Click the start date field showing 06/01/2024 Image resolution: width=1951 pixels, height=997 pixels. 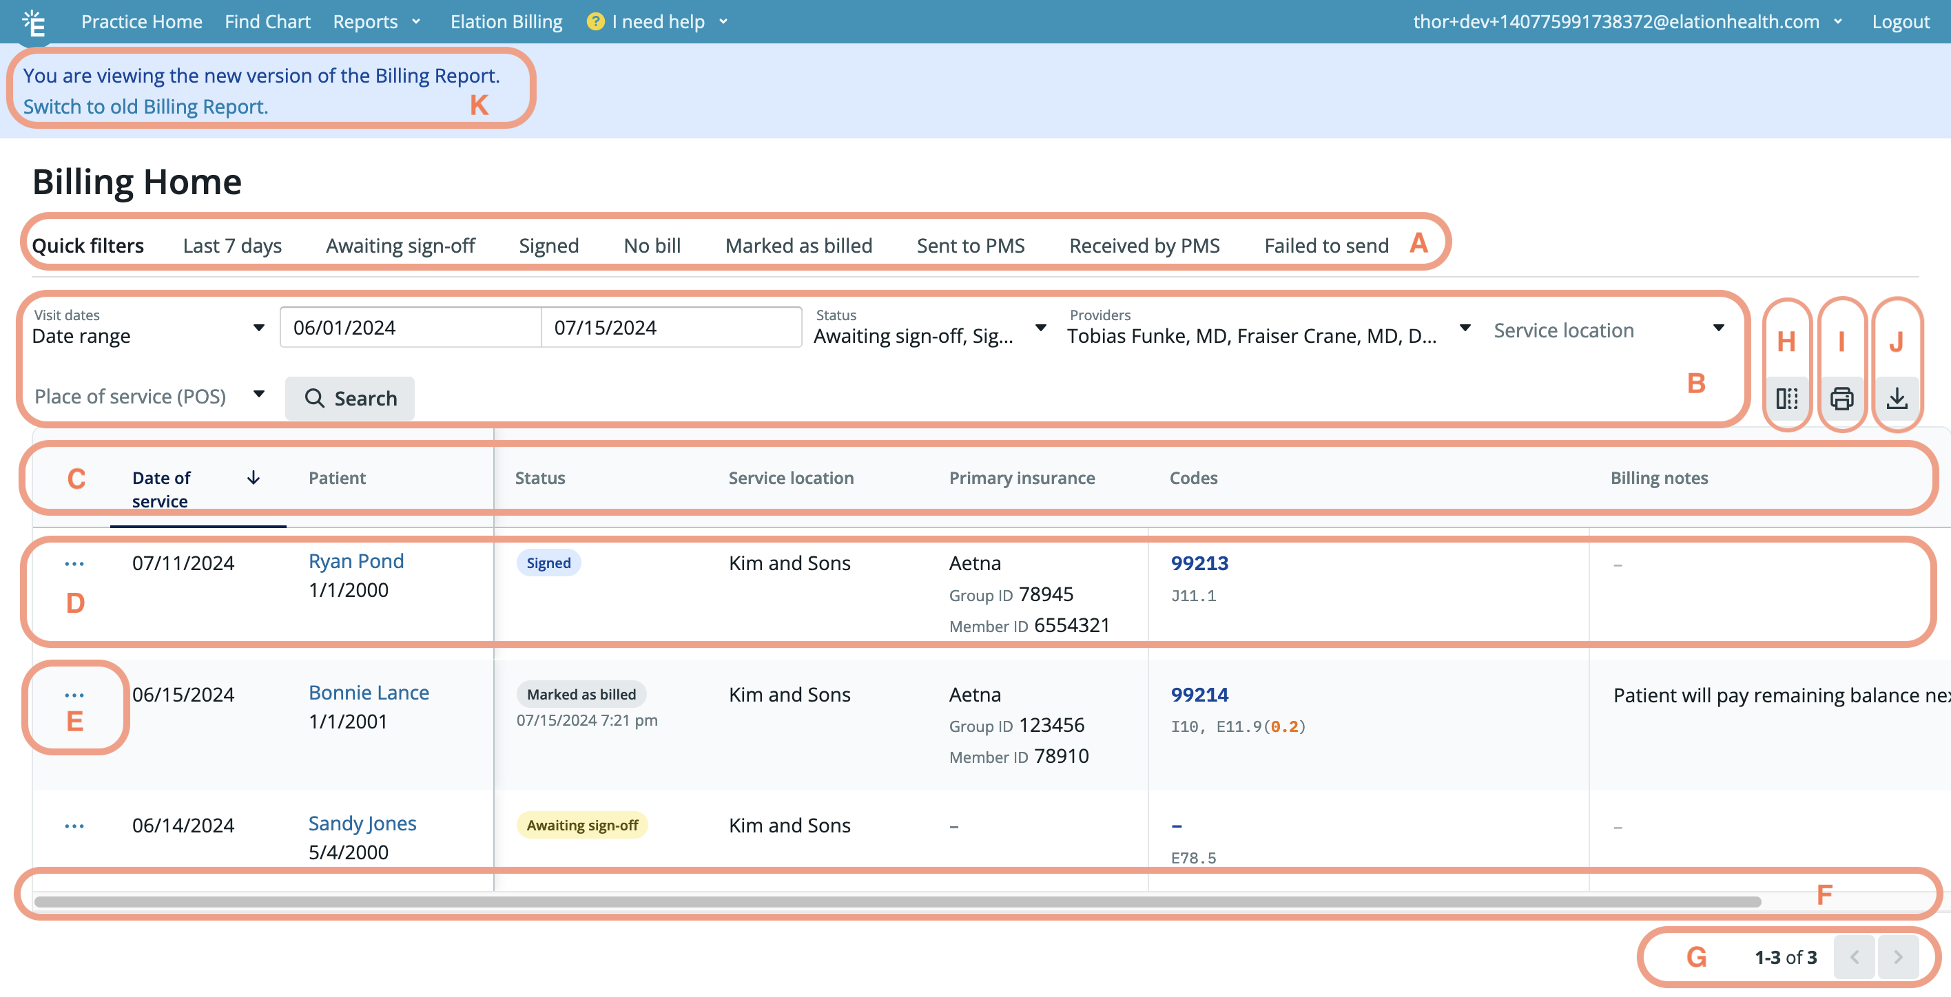[409, 327]
